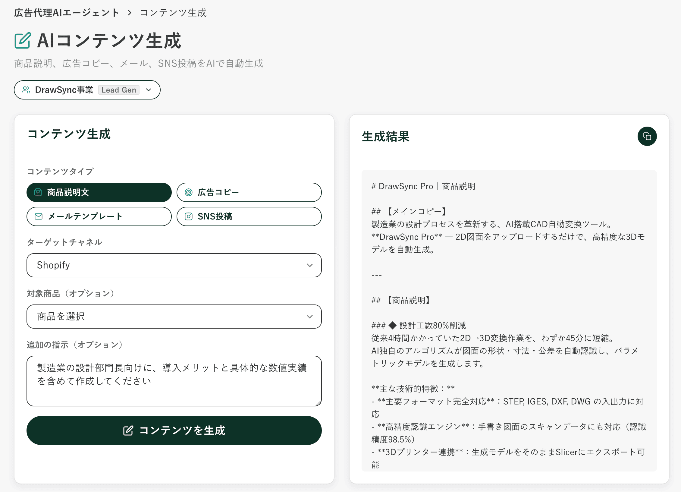Select 広告コピー as content type
Viewport: 681px width, 492px height.
click(x=249, y=192)
